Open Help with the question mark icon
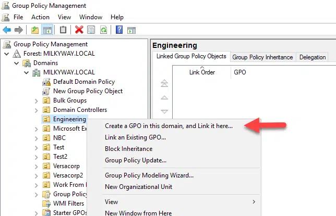Viewport: 336px width, 216px height. [119, 30]
